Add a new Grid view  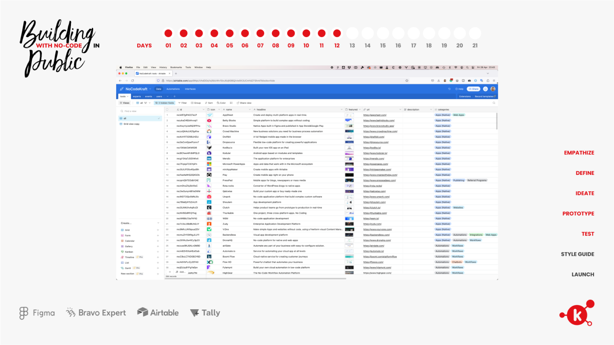pos(158,230)
